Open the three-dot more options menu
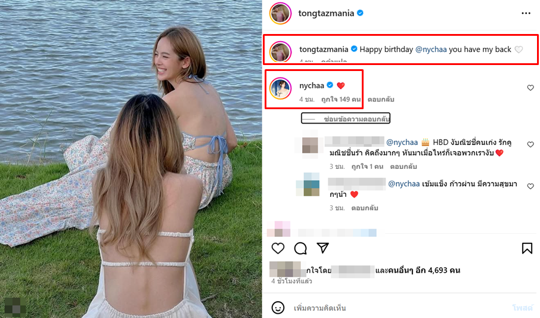This screenshot has height=318, width=540. 525,13
